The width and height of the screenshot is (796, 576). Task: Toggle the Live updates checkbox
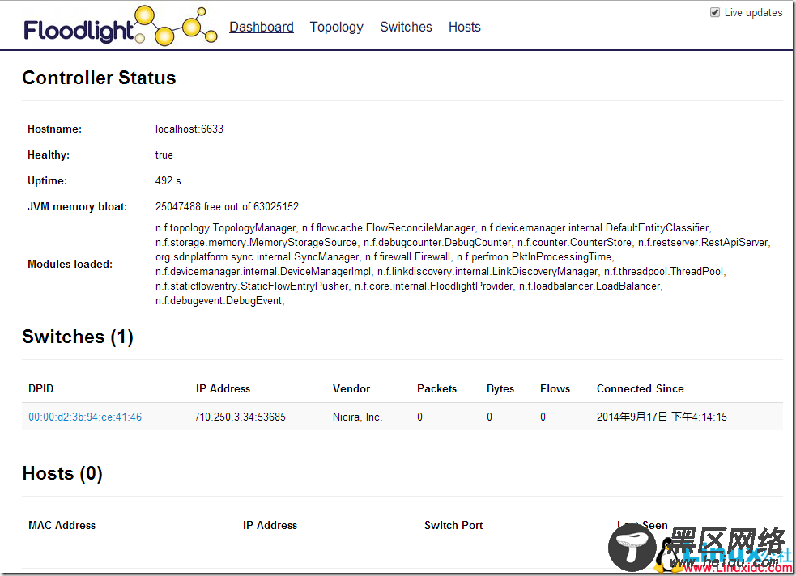(715, 13)
